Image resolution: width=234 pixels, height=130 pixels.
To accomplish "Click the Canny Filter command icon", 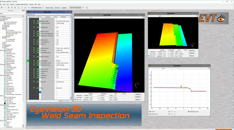I will point(7,30).
